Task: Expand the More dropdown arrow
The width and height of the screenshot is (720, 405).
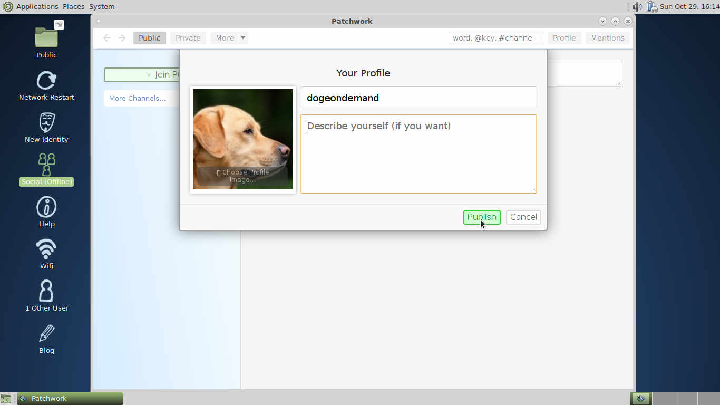Action: [x=243, y=38]
